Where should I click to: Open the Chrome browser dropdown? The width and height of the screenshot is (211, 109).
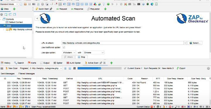click(94, 53)
